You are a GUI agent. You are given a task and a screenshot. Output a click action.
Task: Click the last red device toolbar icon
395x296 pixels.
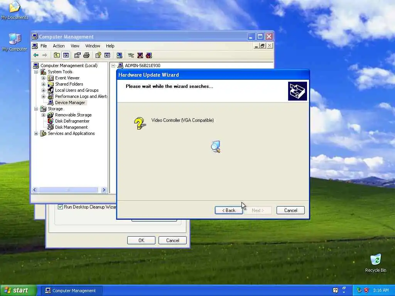tap(149, 55)
